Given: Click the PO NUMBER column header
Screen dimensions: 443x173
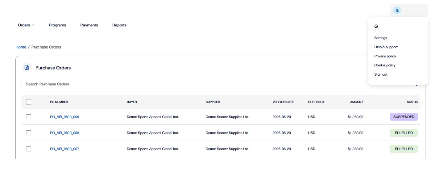Looking at the screenshot, I should 59,102.
